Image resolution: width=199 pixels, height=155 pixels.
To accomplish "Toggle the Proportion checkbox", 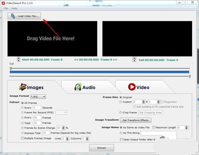I will pos(162,102).
